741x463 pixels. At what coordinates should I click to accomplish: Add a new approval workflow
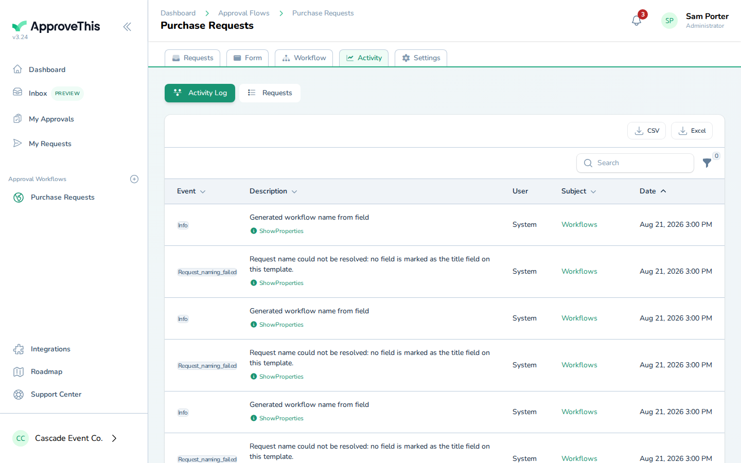point(134,179)
